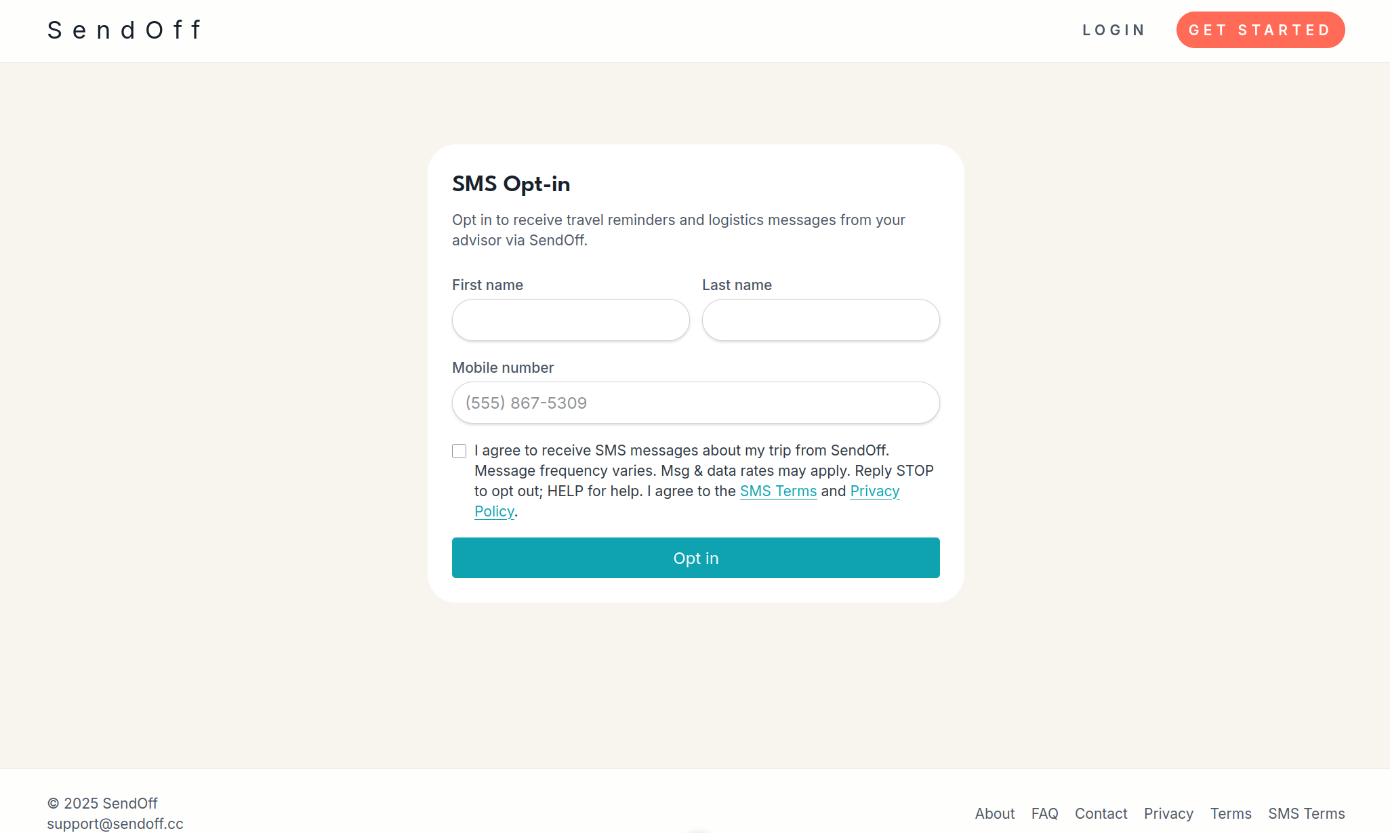This screenshot has width=1390, height=833.
Task: Open the FAQ footer link
Action: (x=1044, y=813)
